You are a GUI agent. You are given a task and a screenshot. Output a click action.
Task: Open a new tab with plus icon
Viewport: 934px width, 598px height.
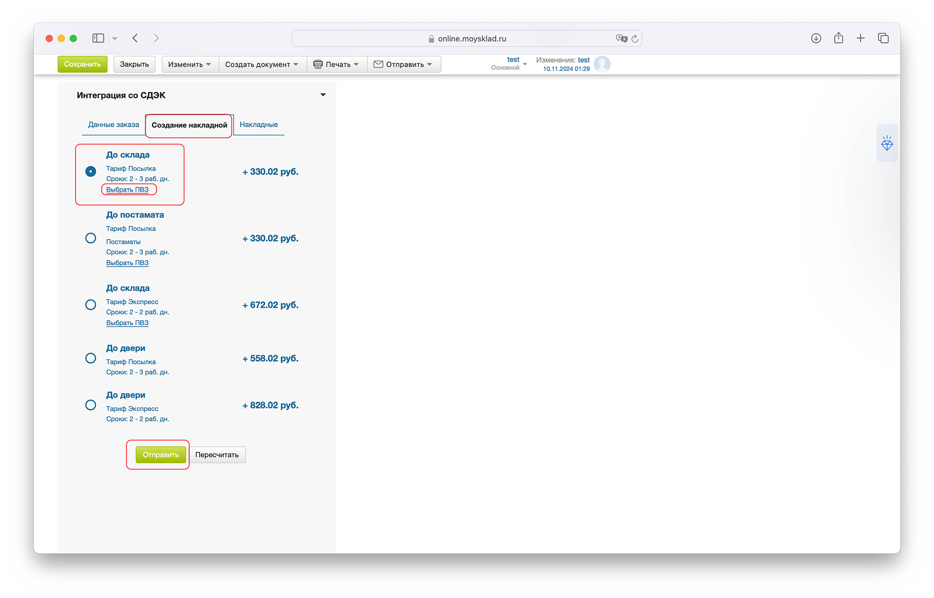pos(861,38)
